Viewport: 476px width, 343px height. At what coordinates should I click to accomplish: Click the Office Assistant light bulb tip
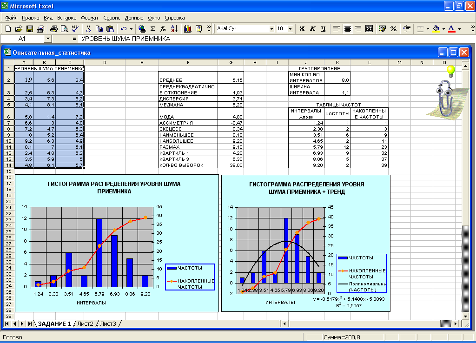coord(451,71)
